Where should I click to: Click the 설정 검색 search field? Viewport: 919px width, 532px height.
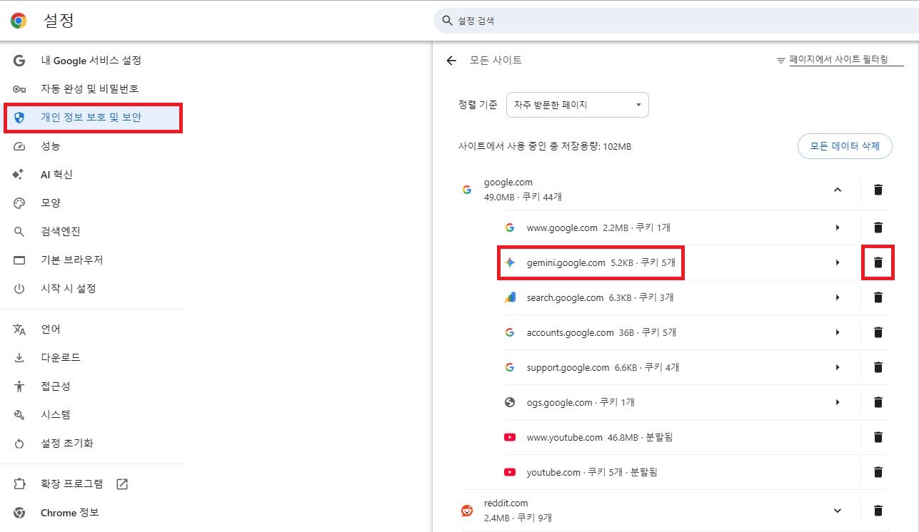click(x=676, y=21)
